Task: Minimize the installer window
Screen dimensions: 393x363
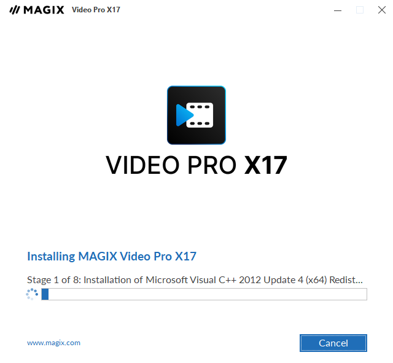Action: (x=338, y=10)
